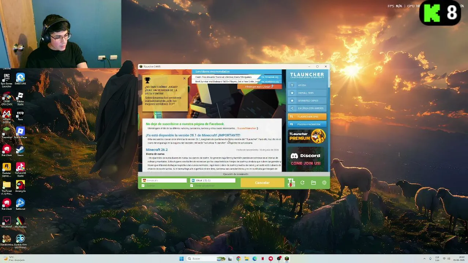Open Among Us desktop icon

point(20,187)
